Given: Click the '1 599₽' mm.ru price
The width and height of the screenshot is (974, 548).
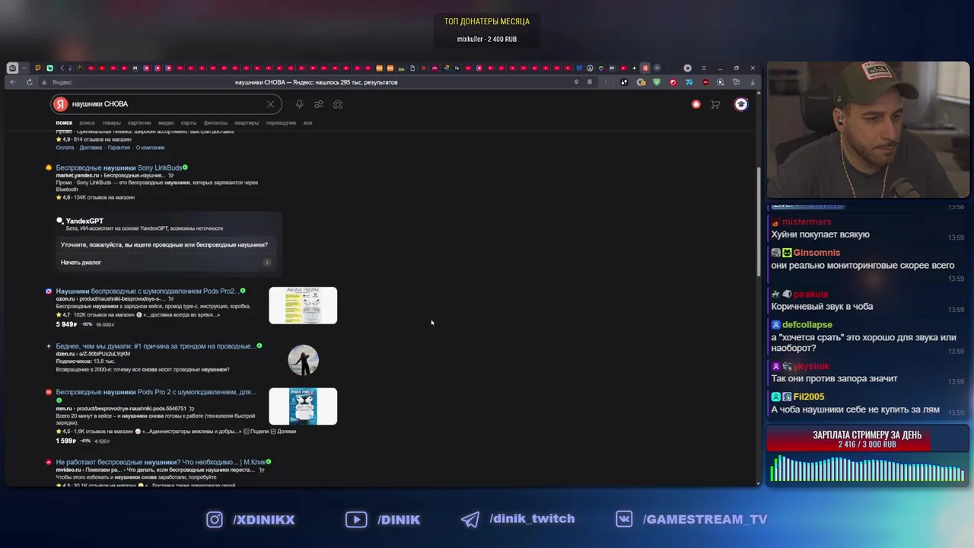Looking at the screenshot, I should [66, 441].
